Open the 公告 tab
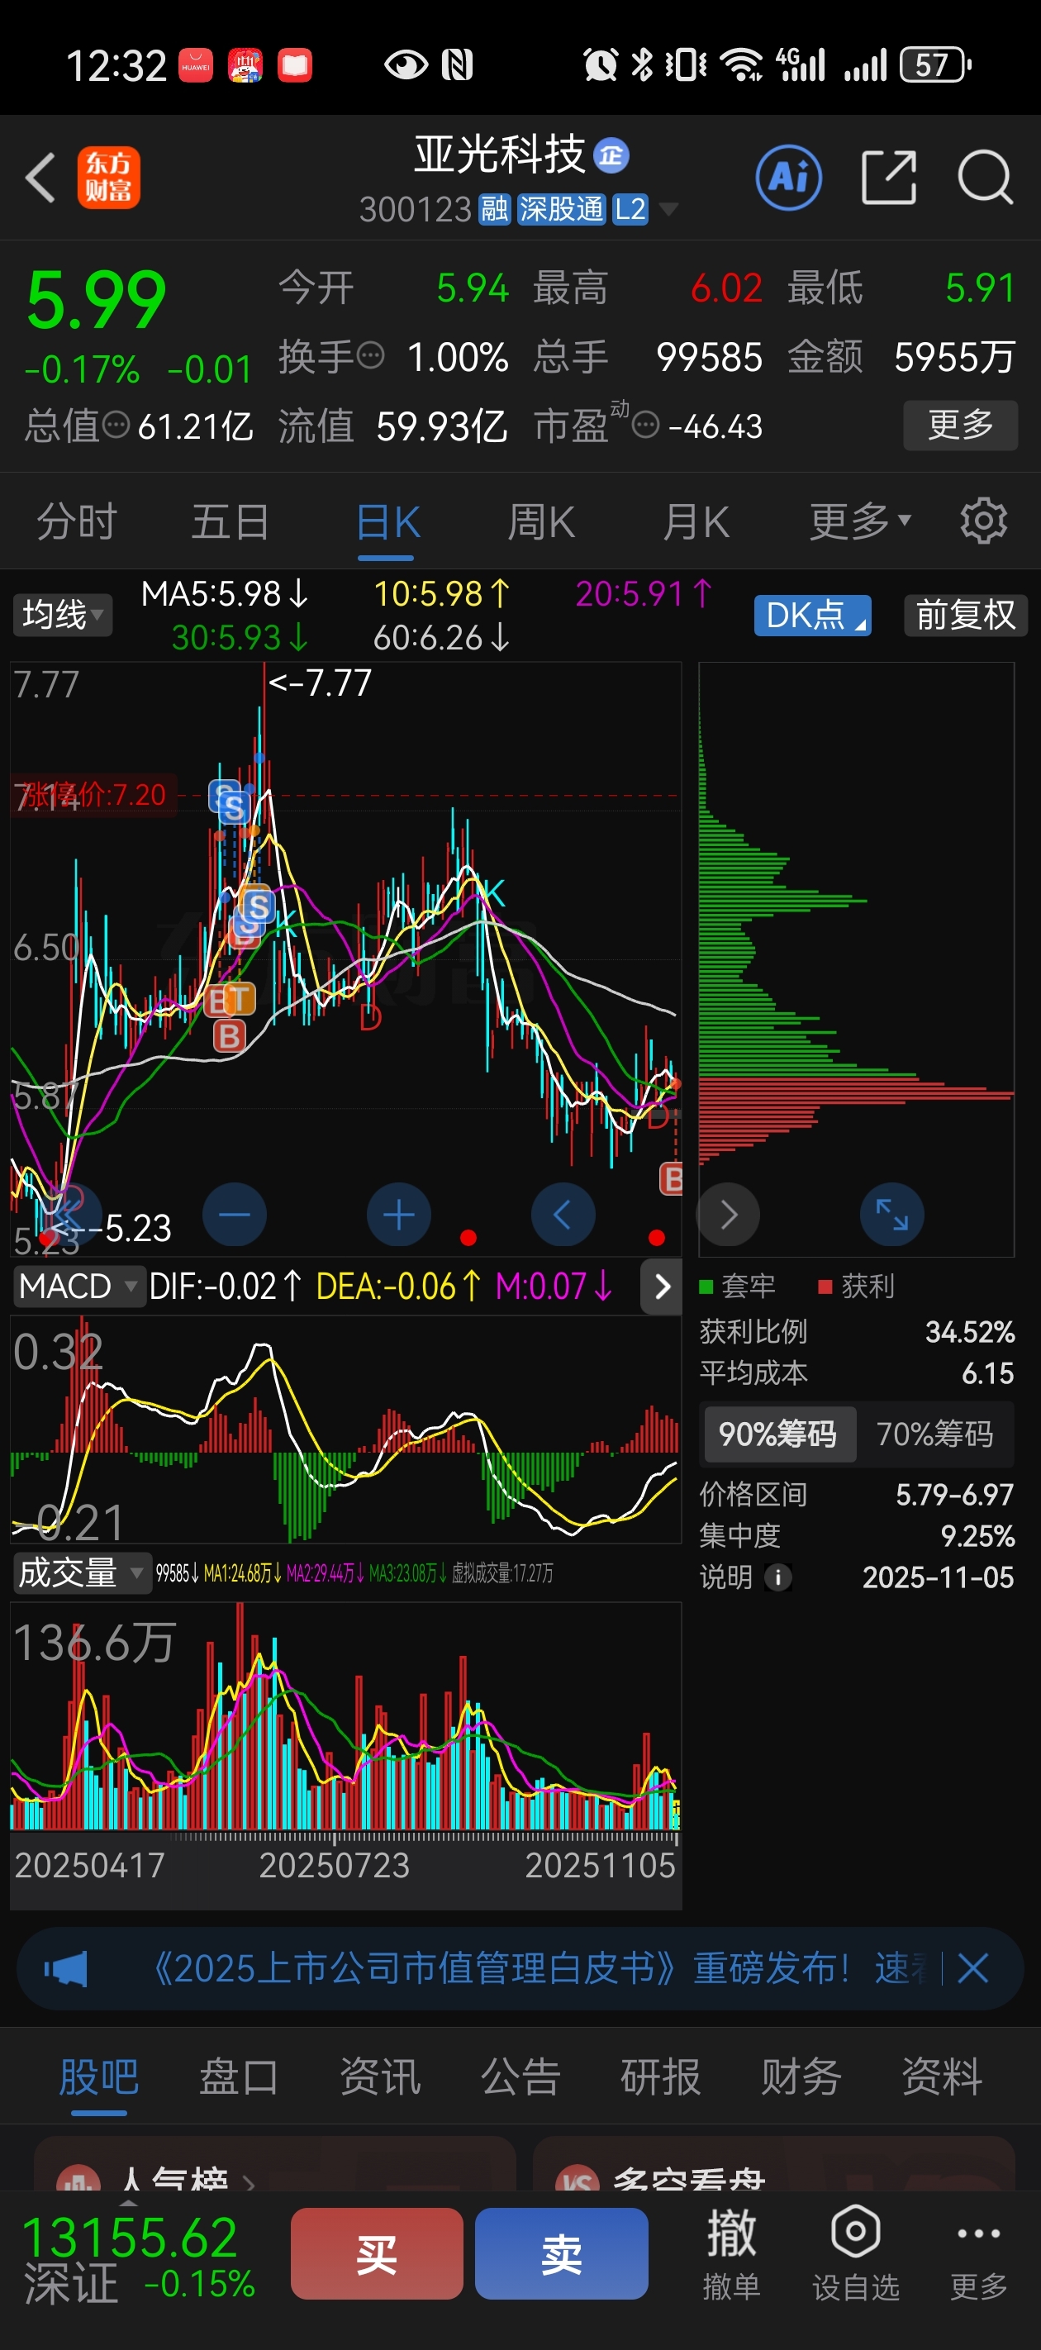This screenshot has width=1041, height=2350. (x=520, y=2077)
